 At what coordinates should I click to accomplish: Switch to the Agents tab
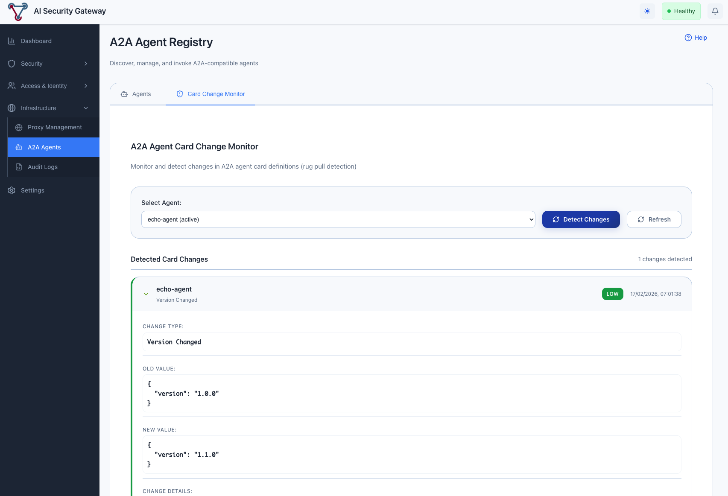pyautogui.click(x=136, y=94)
